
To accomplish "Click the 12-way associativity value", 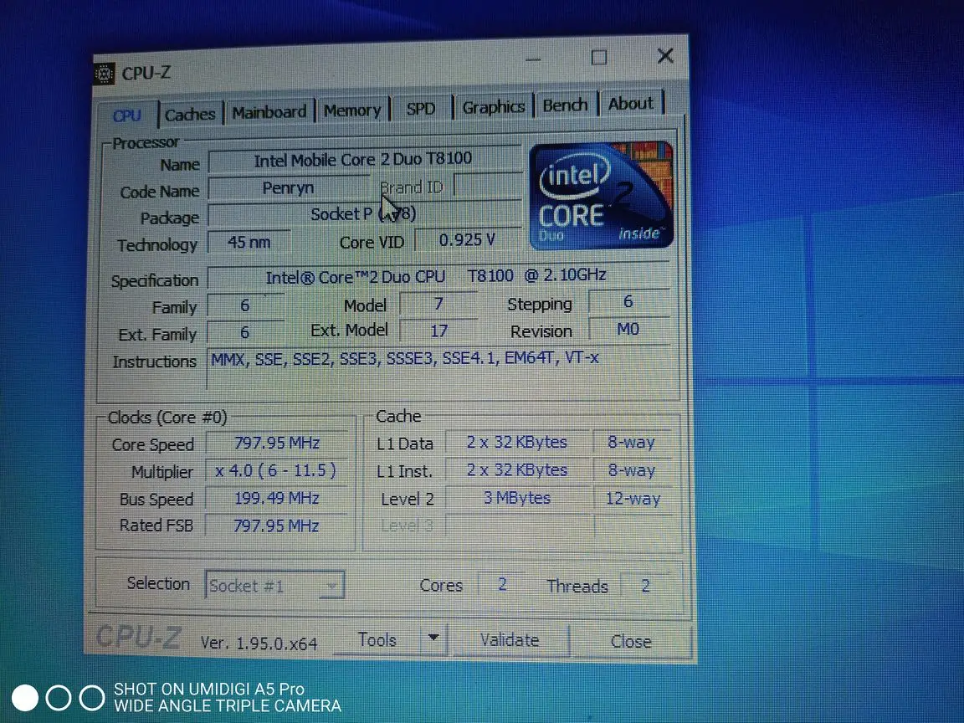I will point(633,498).
